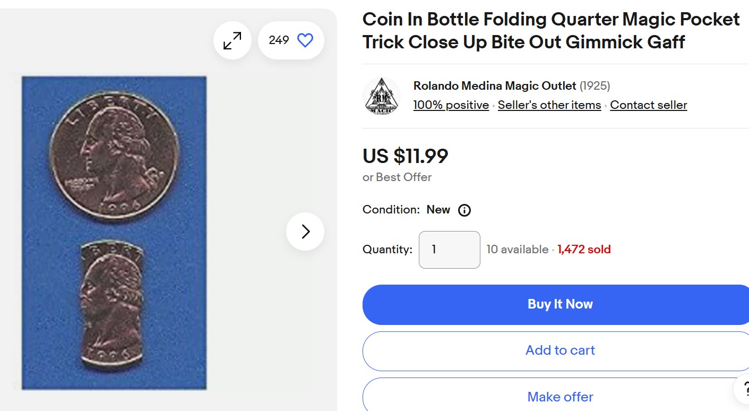Click the condition info icon
Screen dimensions: 749x411
[x=464, y=210]
